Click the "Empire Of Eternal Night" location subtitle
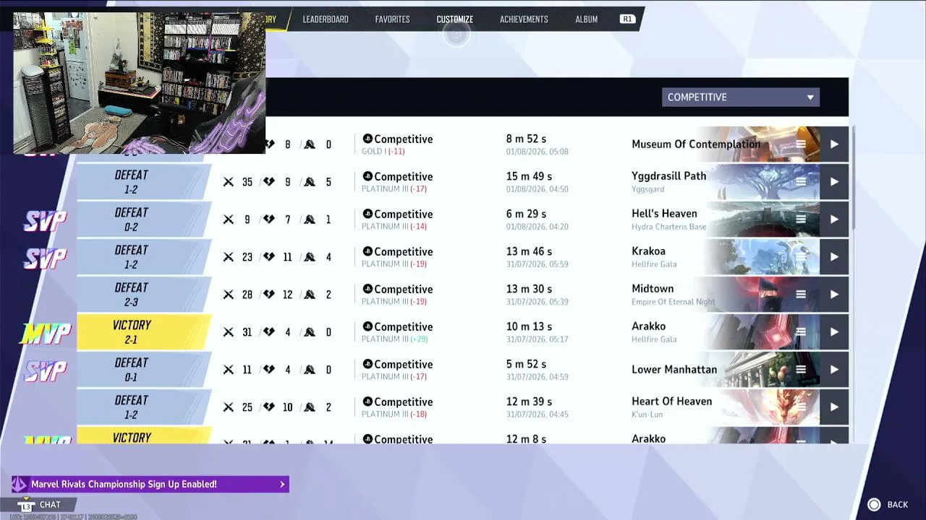The height and width of the screenshot is (520, 926). tap(673, 302)
